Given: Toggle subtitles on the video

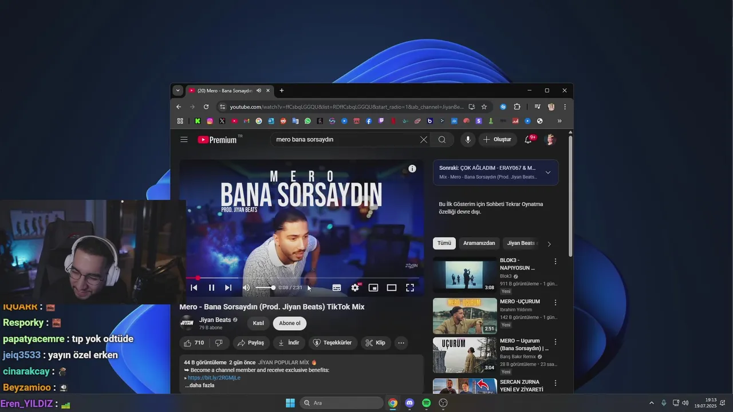Looking at the screenshot, I should click(x=337, y=288).
